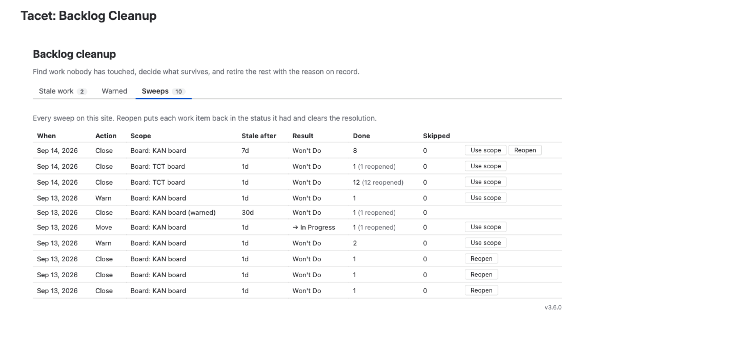
Task: Click Use scope for the 7d KAN board sweep
Action: point(486,150)
